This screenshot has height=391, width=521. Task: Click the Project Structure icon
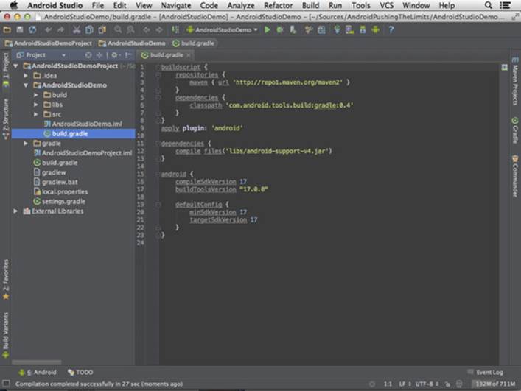pyautogui.click(x=321, y=30)
